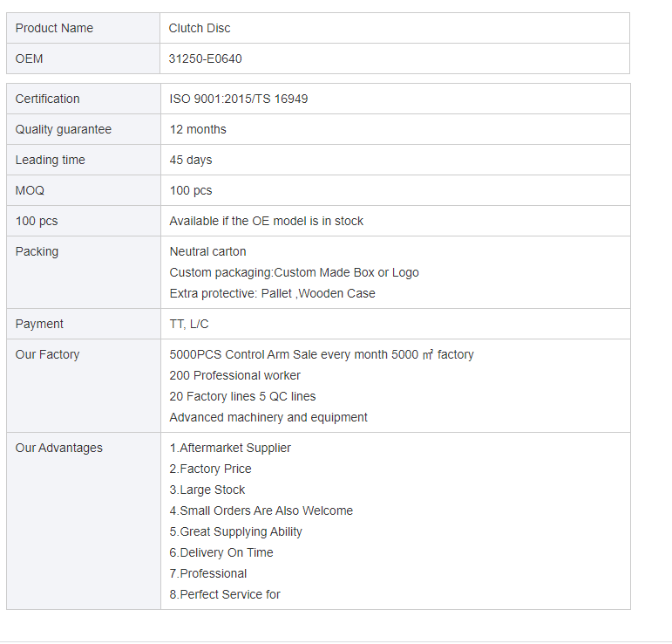Viewport: 672px width, 644px height.
Task: Click the TT, L/C payment value
Action: 189,324
